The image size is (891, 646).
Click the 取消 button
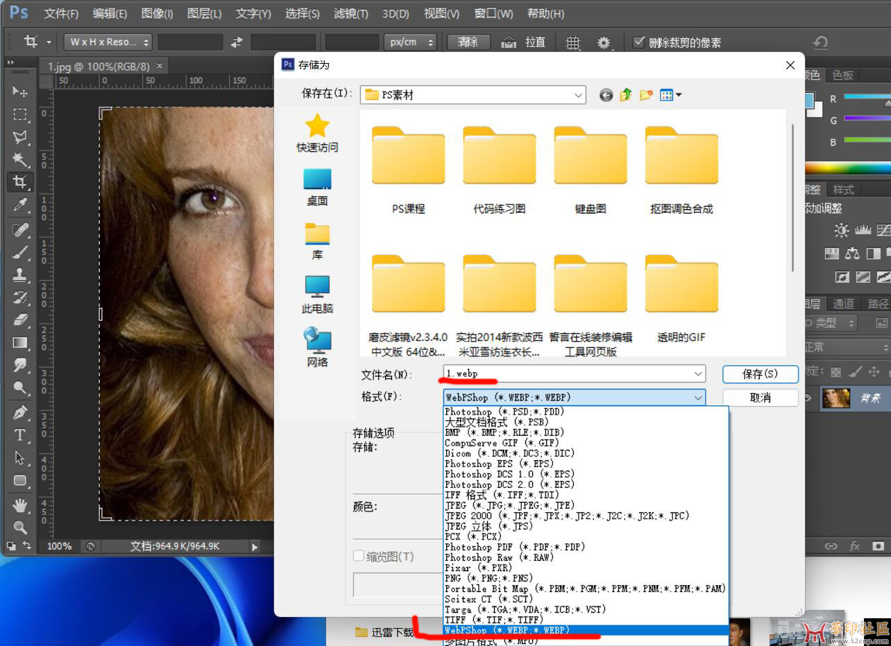click(761, 397)
